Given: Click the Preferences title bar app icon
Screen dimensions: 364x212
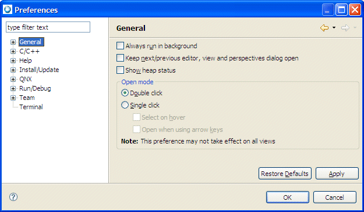Looking at the screenshot, I should 8,10.
